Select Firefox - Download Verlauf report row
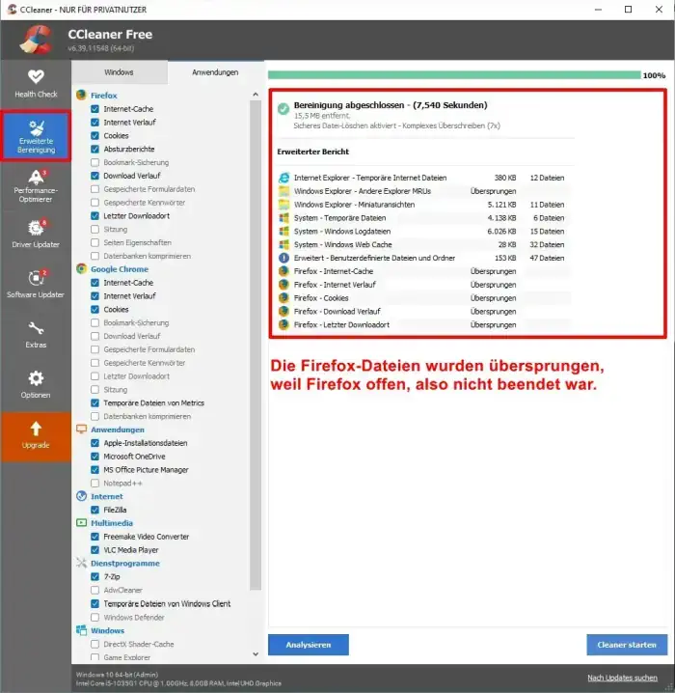 tap(424, 311)
